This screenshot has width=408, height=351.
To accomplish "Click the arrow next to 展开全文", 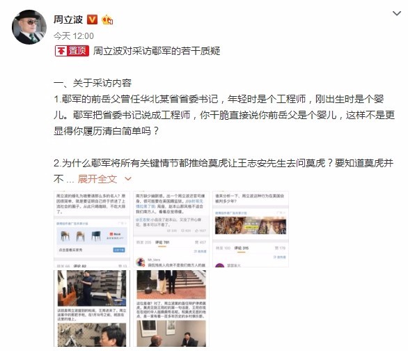I will pyautogui.click(x=127, y=179).
